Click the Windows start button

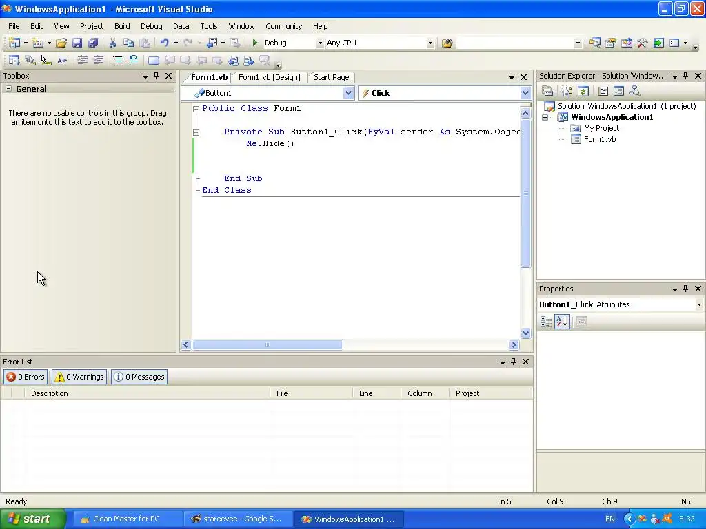point(33,519)
